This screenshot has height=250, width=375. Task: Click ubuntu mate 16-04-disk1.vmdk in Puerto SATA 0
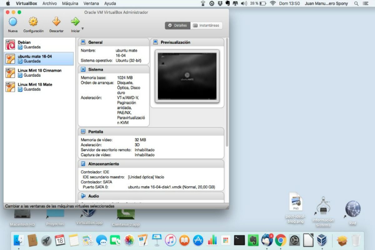[x=171, y=187]
